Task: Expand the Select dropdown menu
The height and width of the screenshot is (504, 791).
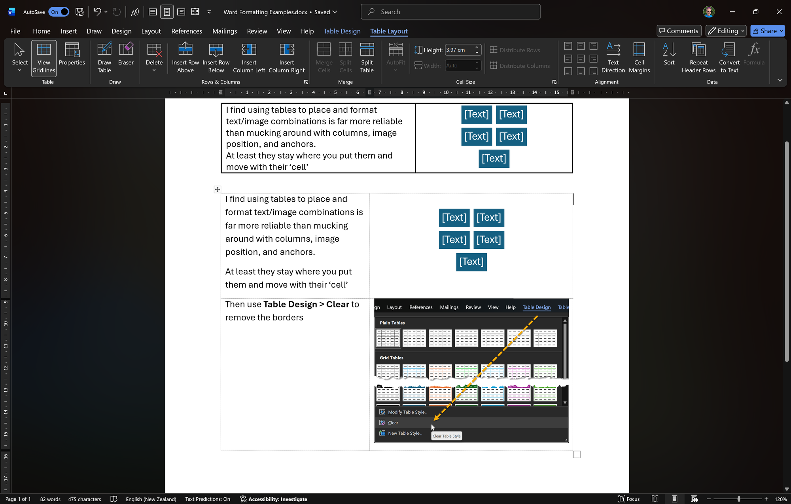Action: [20, 70]
